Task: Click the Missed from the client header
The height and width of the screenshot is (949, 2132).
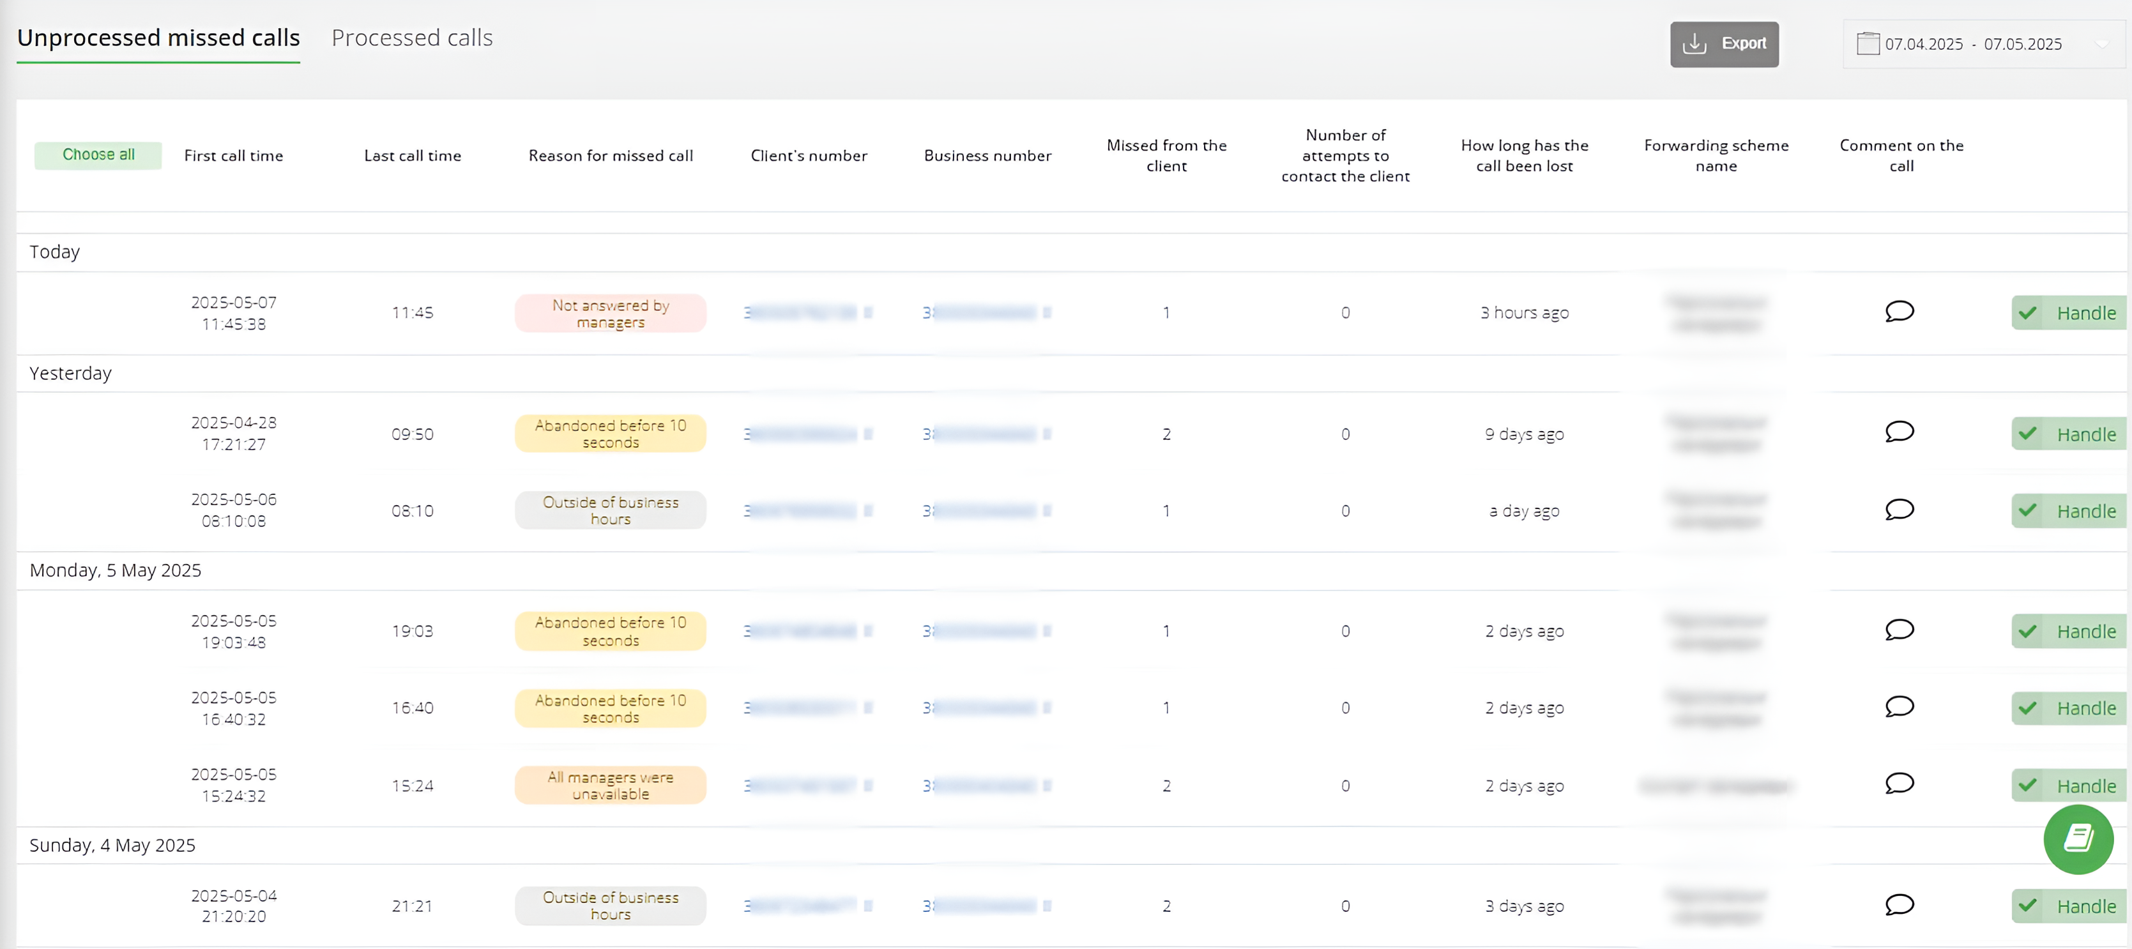Action: click(1166, 156)
